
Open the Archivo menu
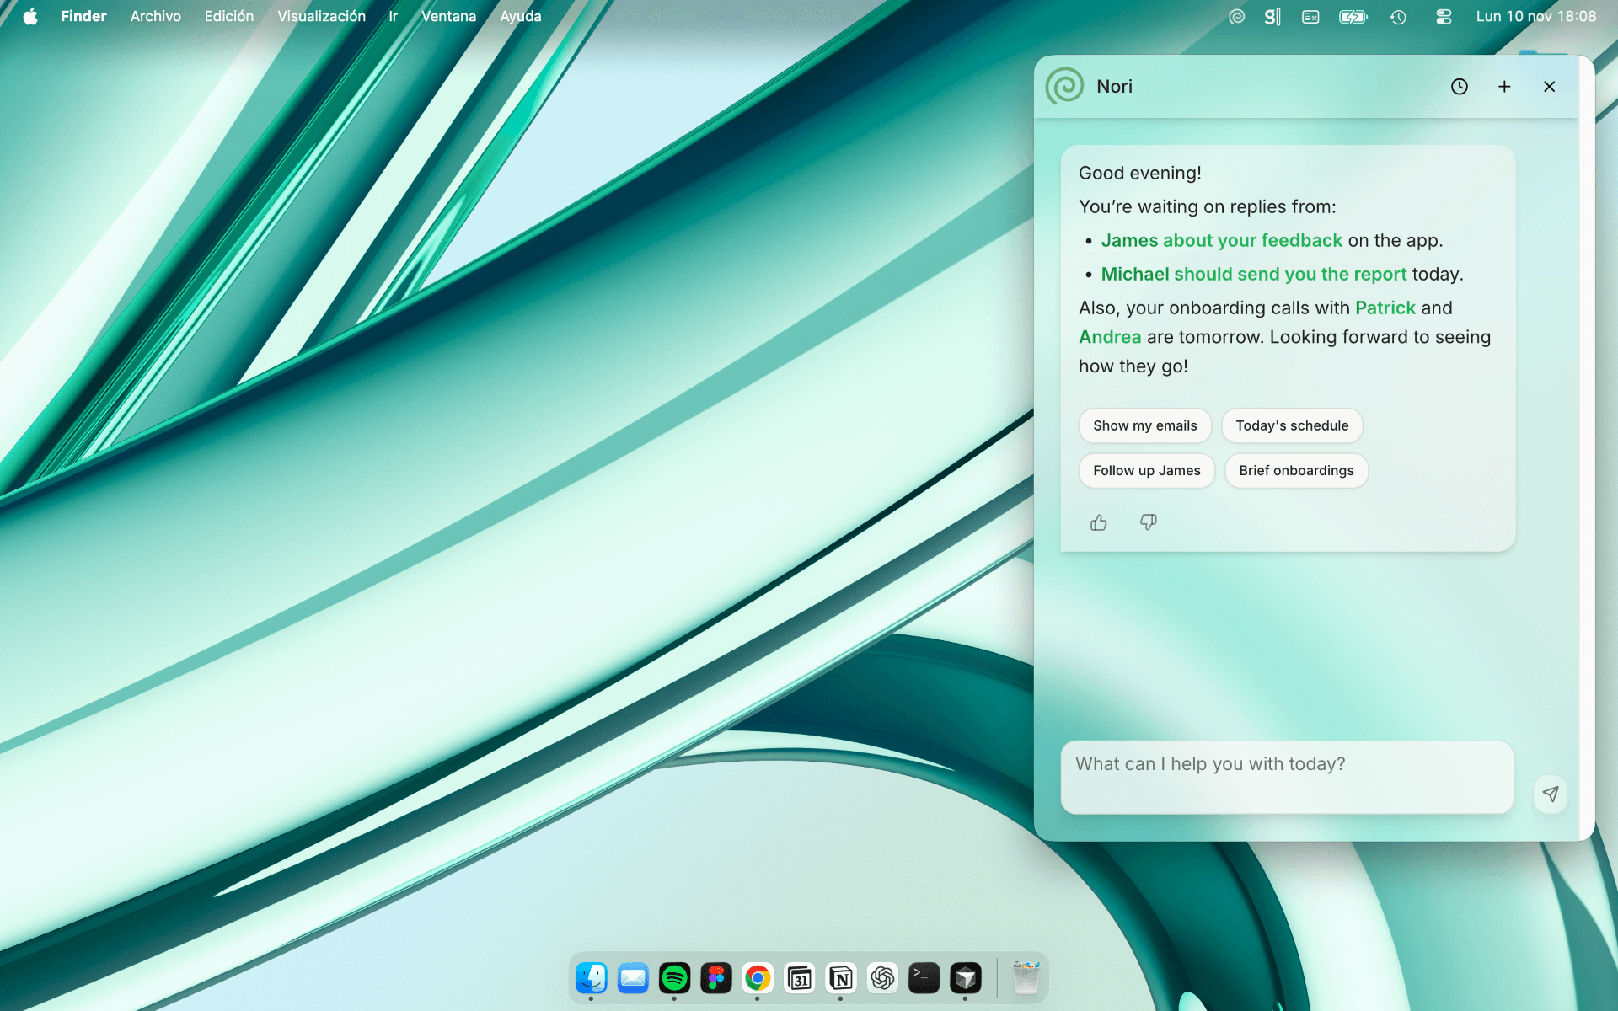pyautogui.click(x=155, y=16)
